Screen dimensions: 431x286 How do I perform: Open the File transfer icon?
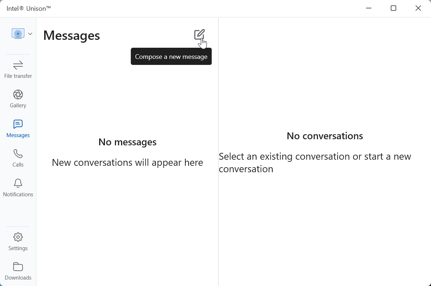[x=18, y=66]
